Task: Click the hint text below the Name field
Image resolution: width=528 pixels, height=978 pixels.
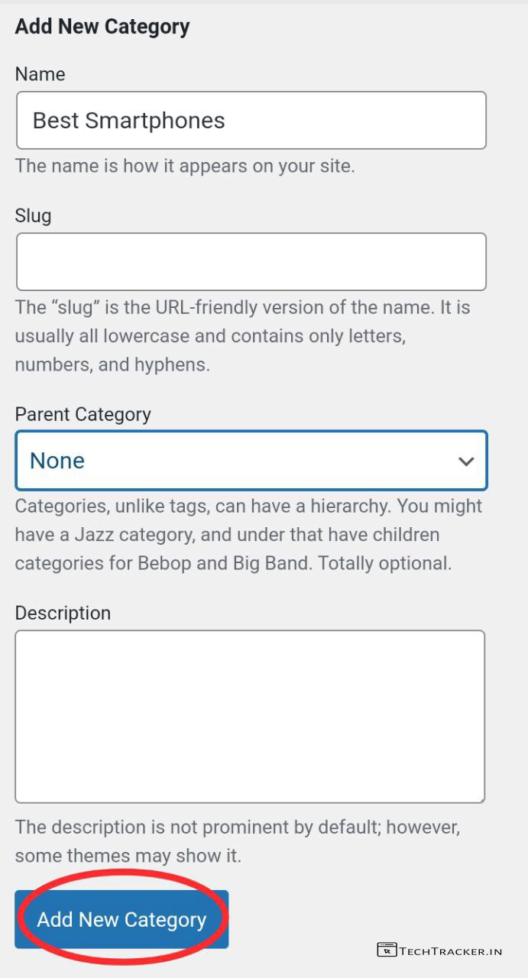Action: coord(185,166)
